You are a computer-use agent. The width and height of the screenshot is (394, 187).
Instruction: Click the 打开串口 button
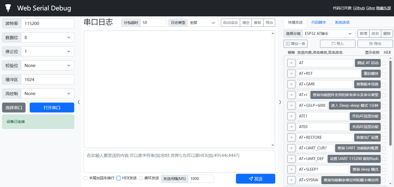(52, 108)
